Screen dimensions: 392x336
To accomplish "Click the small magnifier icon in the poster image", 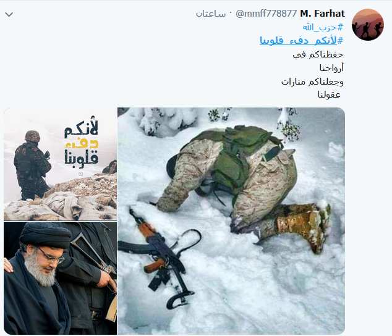I will tap(80, 174).
